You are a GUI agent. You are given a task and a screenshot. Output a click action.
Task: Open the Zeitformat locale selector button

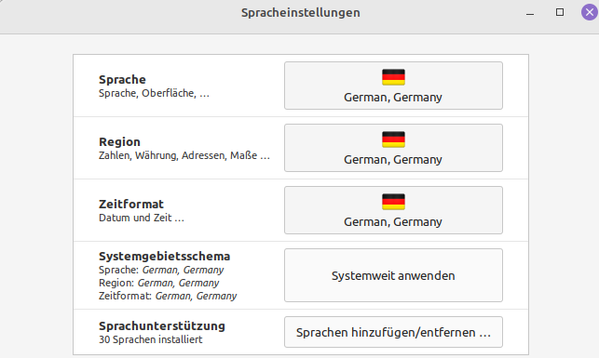pyautogui.click(x=393, y=210)
